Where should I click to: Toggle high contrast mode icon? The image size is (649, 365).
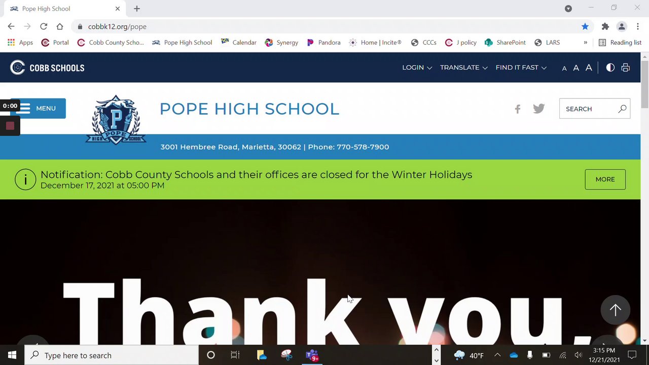click(610, 67)
